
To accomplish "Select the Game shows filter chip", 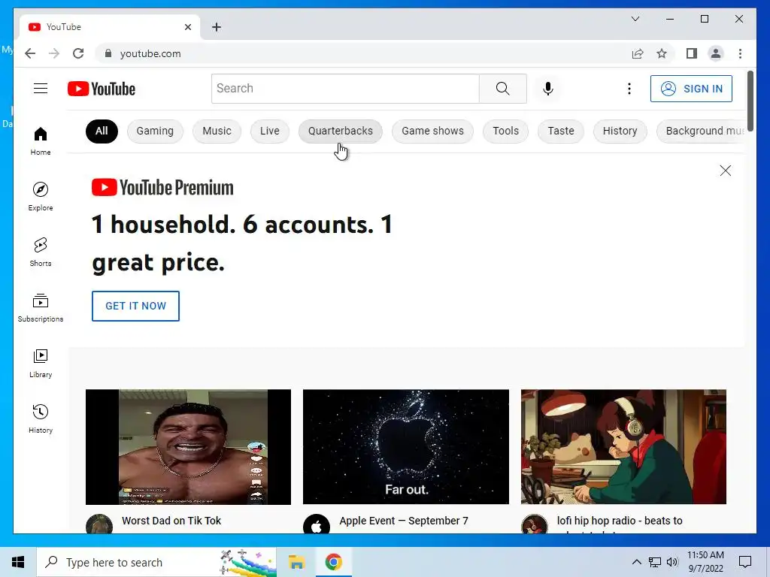I will click(432, 131).
